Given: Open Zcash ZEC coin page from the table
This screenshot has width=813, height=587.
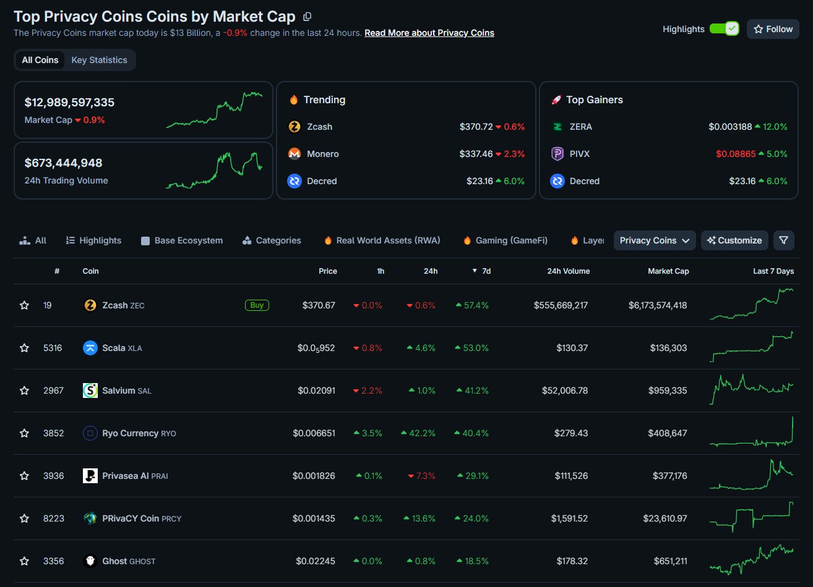Looking at the screenshot, I should click(123, 305).
